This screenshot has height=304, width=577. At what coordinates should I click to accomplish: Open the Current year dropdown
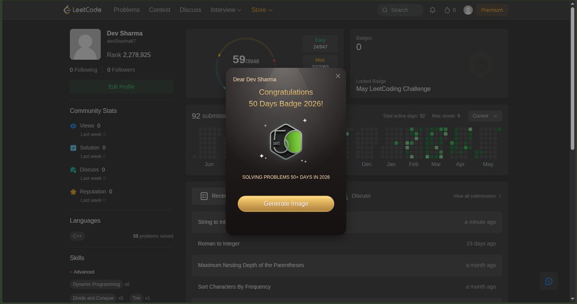[485, 116]
